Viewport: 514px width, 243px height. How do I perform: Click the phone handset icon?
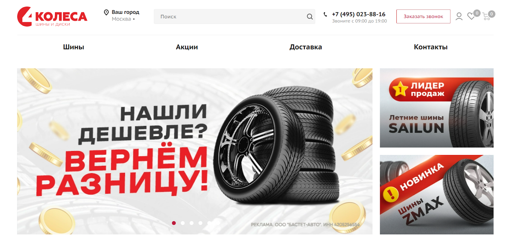click(x=325, y=14)
